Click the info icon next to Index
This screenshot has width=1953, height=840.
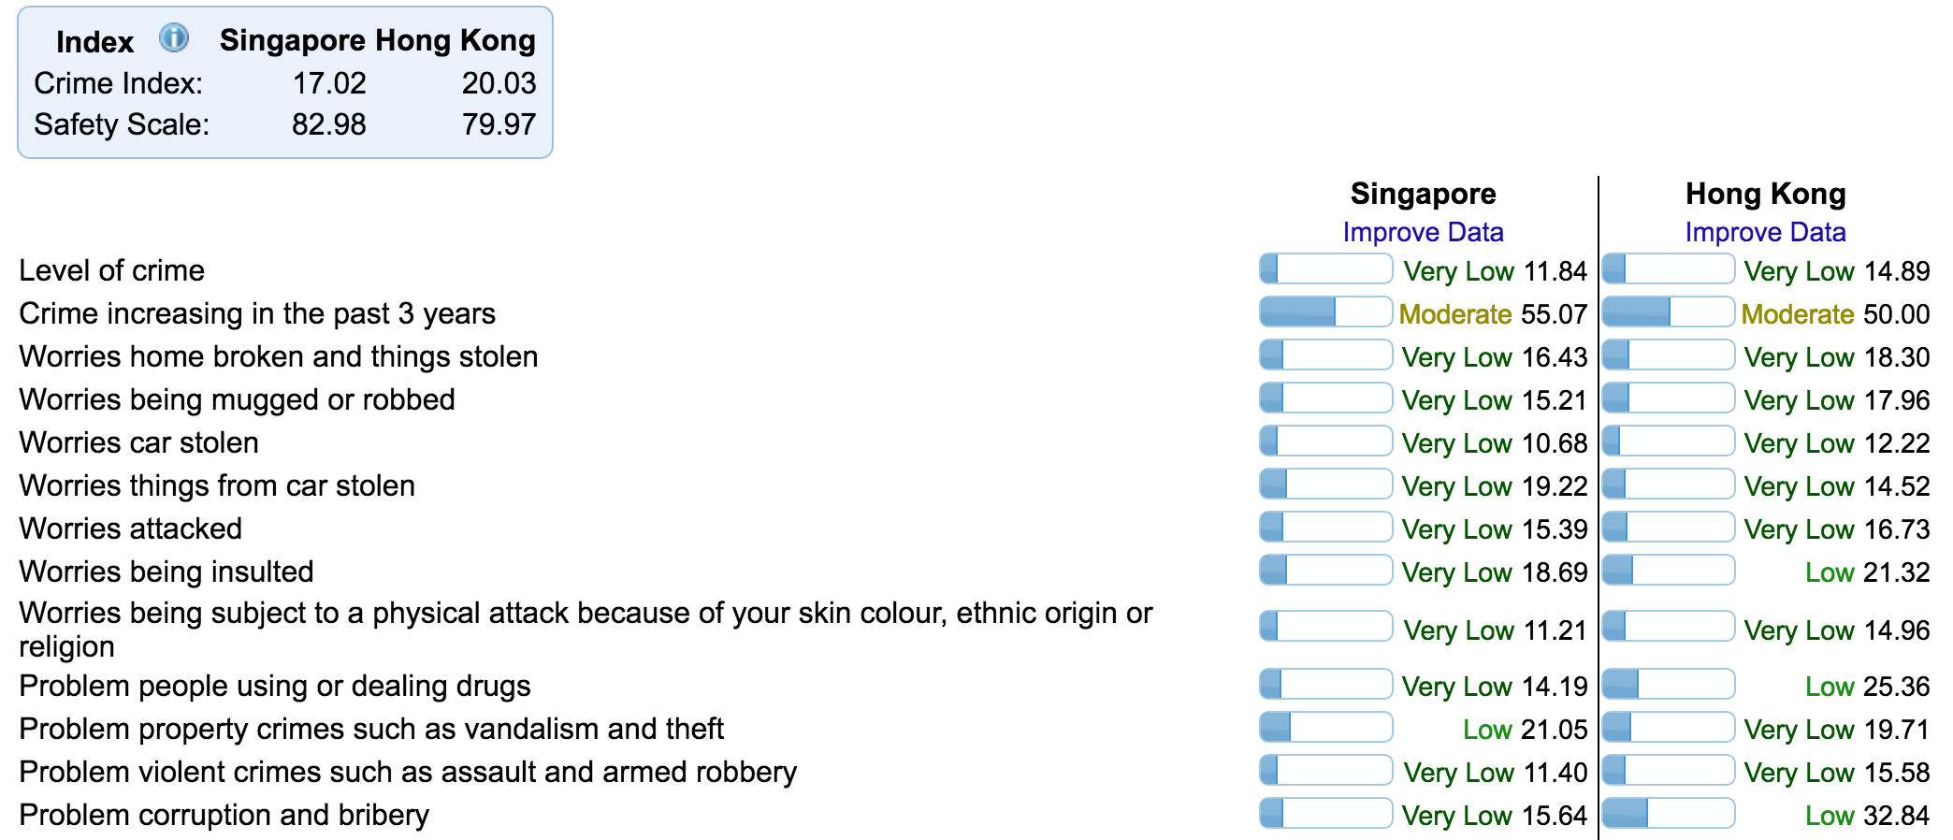tap(174, 38)
